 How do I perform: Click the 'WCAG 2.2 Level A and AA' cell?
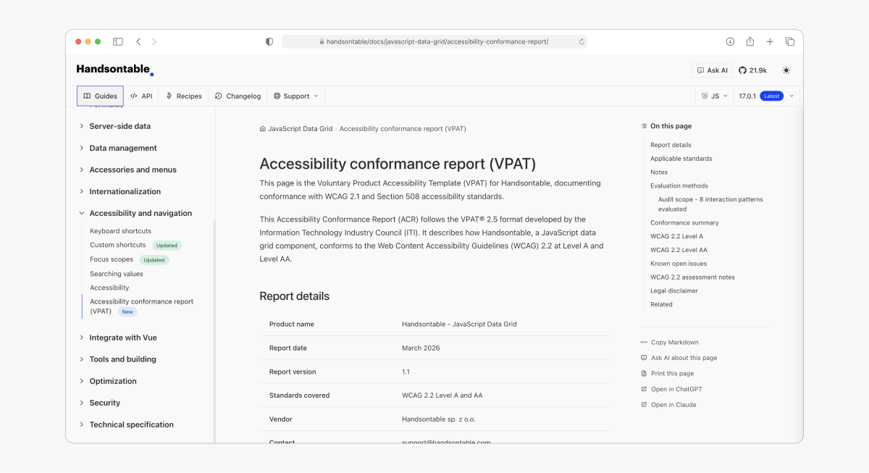(x=442, y=395)
